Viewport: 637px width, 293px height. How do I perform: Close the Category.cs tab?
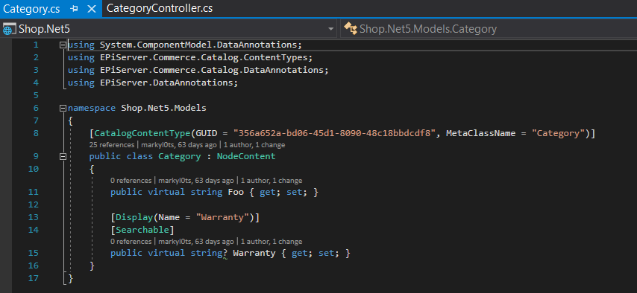[92, 9]
